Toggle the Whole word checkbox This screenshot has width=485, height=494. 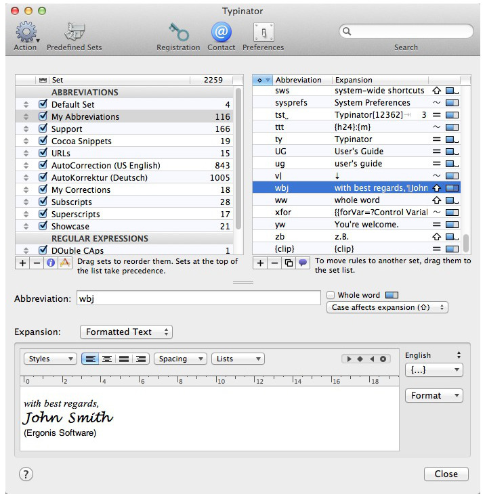(331, 295)
